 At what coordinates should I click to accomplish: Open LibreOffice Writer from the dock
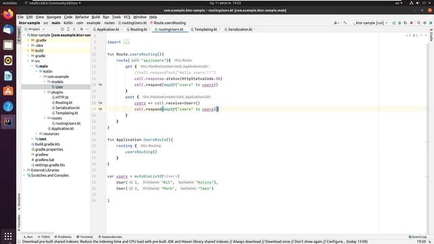click(8, 76)
